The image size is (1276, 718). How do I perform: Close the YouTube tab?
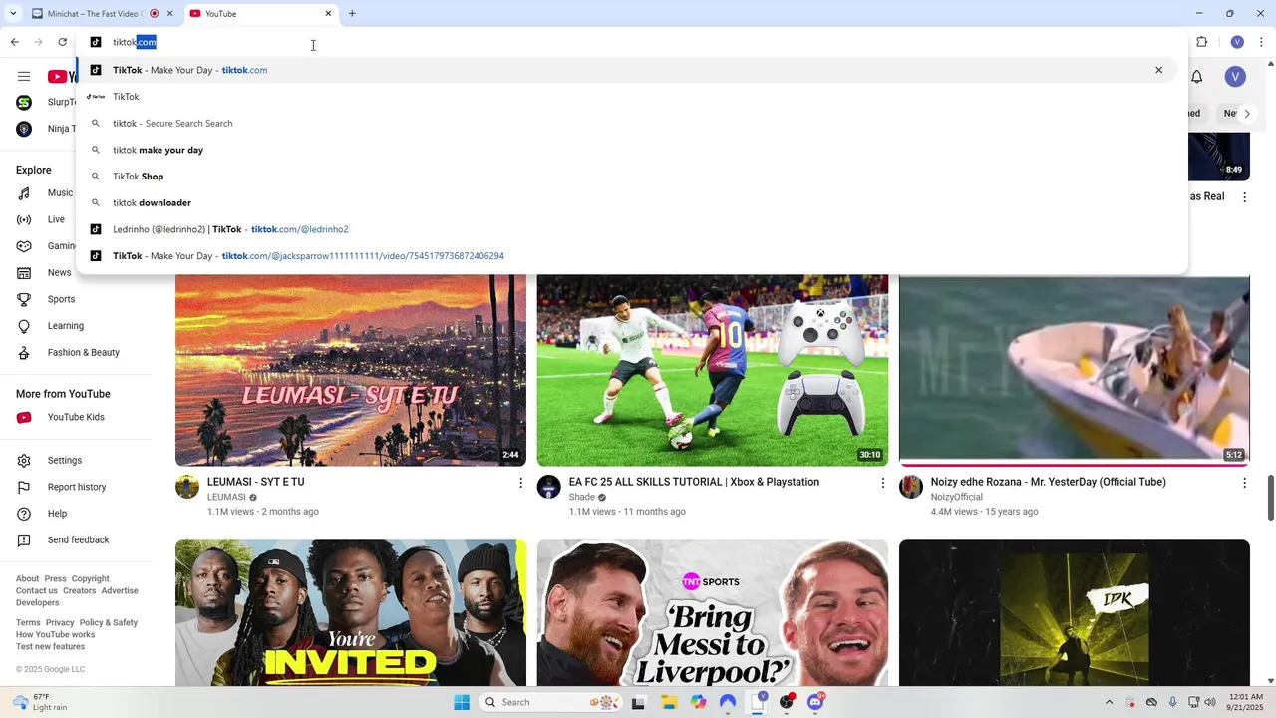(x=328, y=14)
